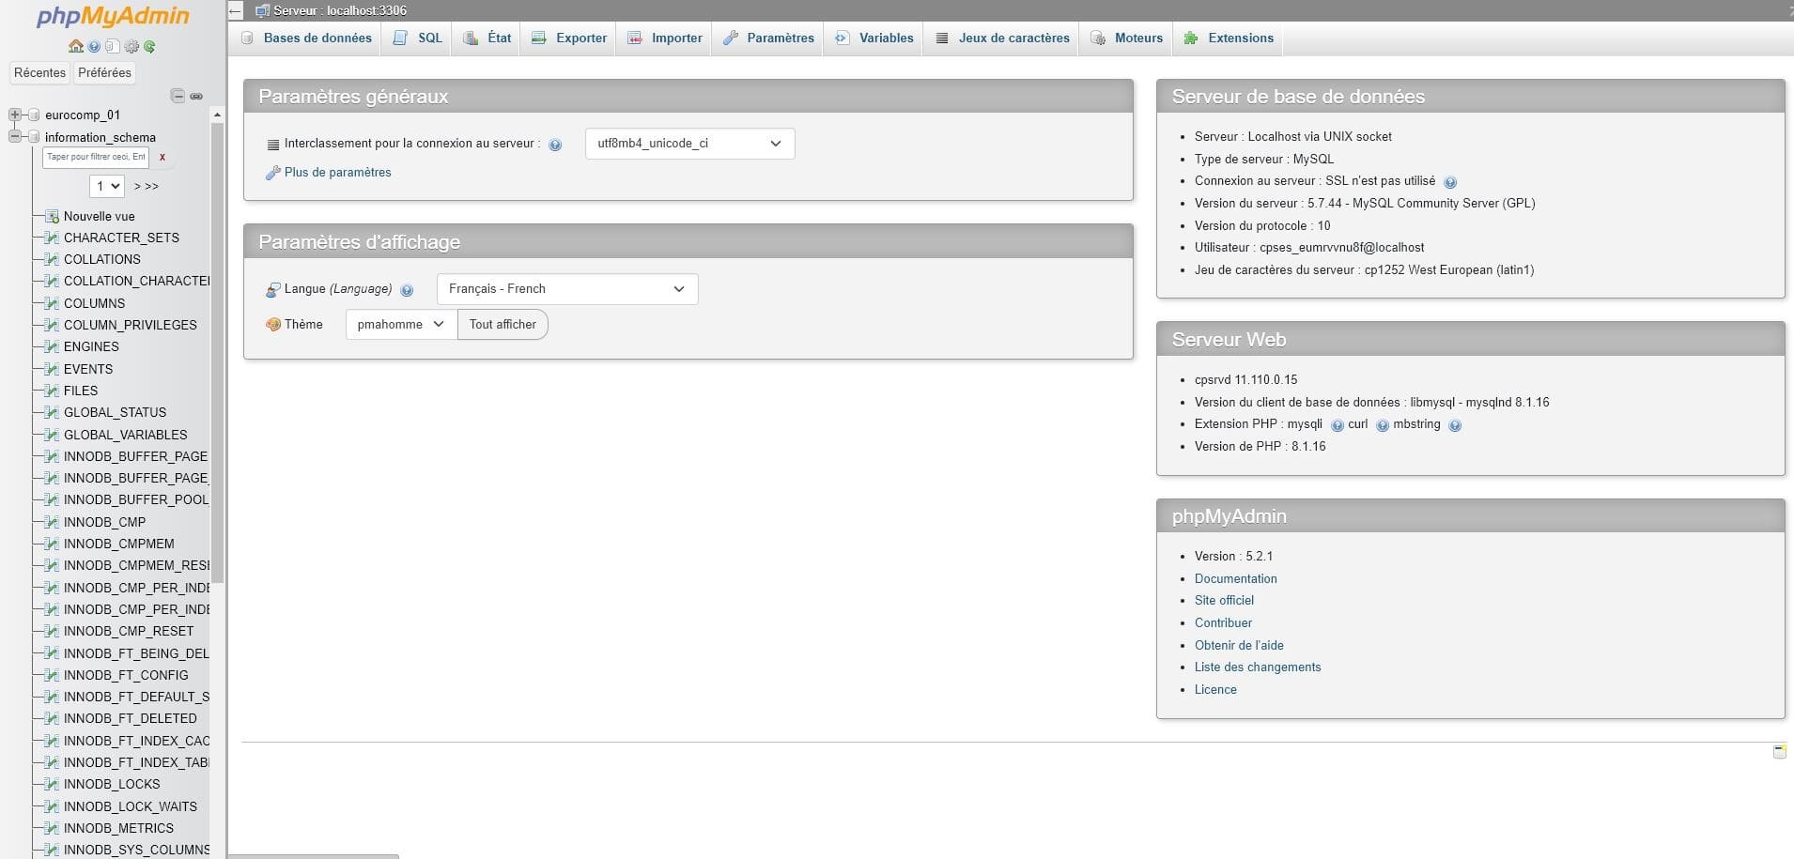This screenshot has width=1794, height=859.
Task: Click the Préférées button
Action: point(104,72)
